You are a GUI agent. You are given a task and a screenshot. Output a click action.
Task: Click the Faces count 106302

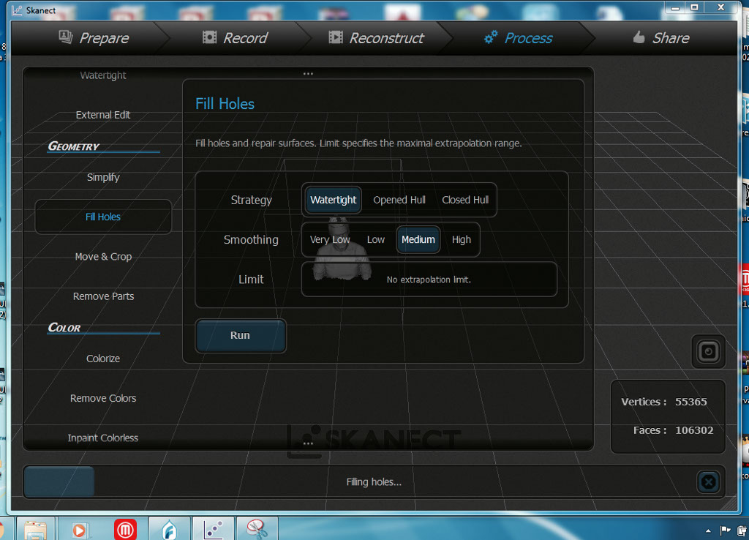694,430
